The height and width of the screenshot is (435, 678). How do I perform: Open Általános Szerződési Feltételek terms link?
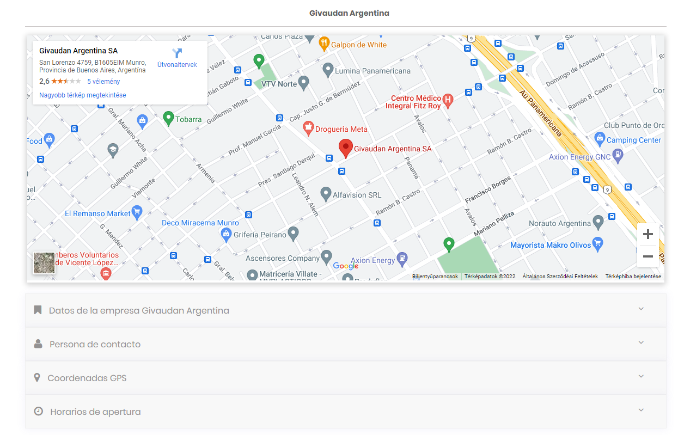(x=560, y=277)
